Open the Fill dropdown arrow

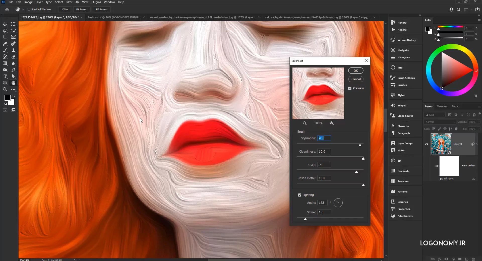(x=478, y=129)
